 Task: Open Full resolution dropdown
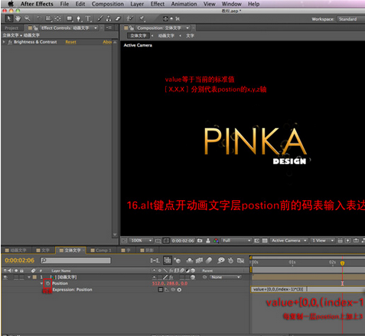click(x=236, y=241)
